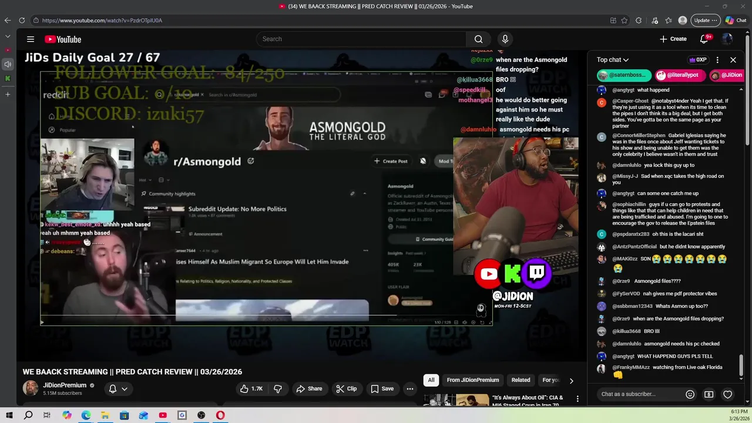
Task: Click the browser address bar URL
Action: click(102, 21)
